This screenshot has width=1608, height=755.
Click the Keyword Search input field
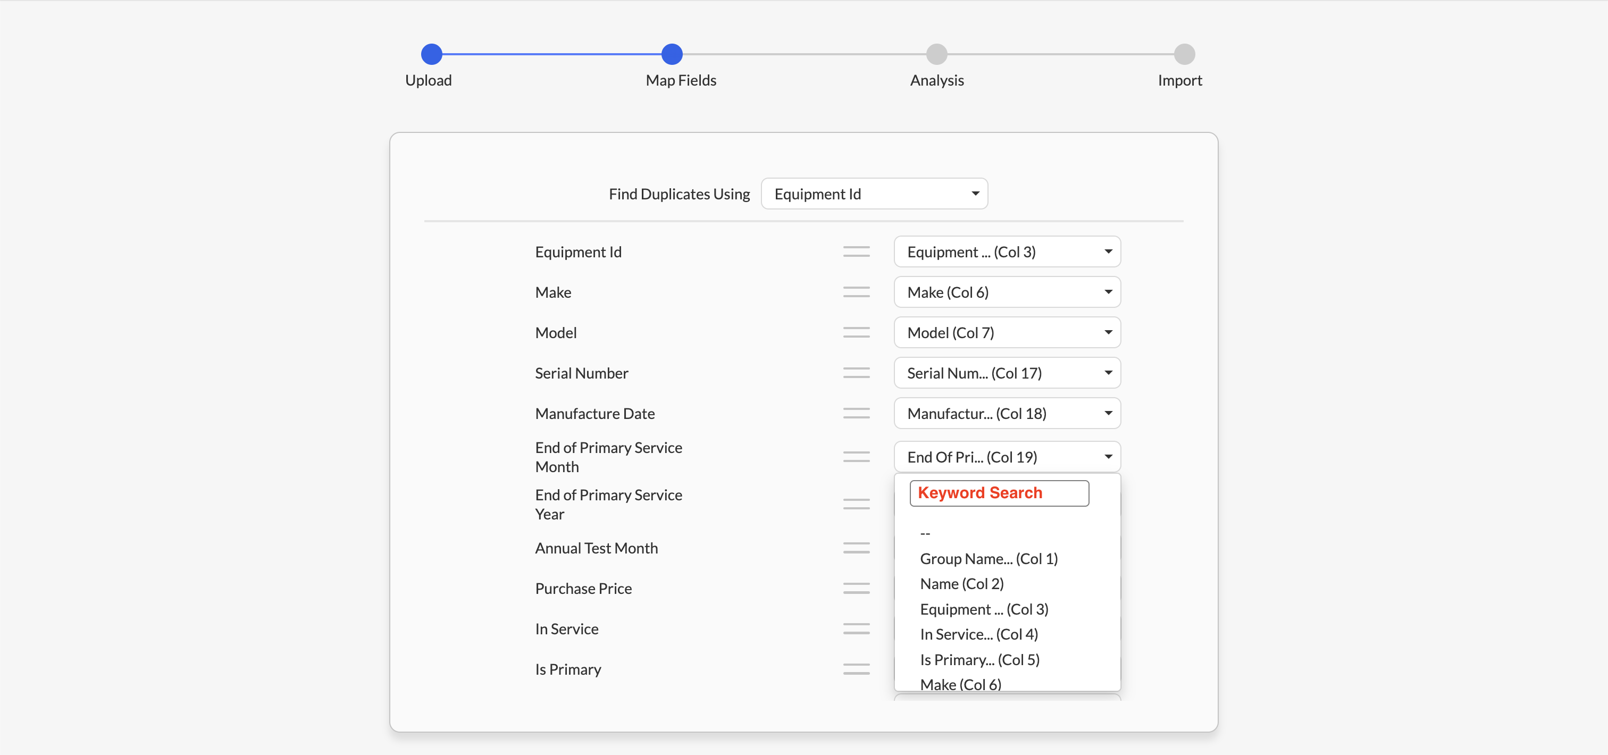(x=999, y=493)
